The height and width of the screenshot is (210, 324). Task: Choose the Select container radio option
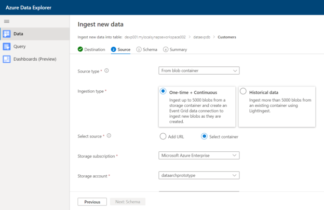point(204,137)
